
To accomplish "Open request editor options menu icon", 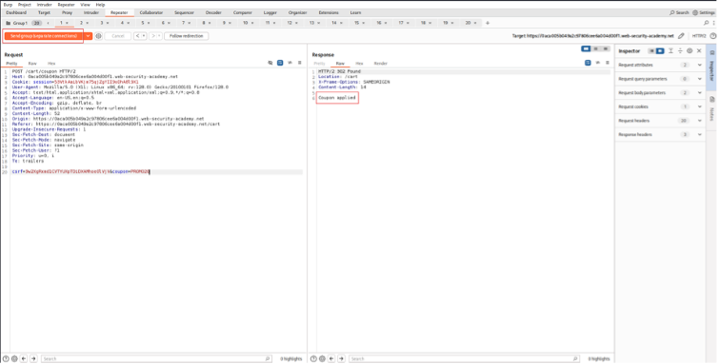I will point(300,63).
